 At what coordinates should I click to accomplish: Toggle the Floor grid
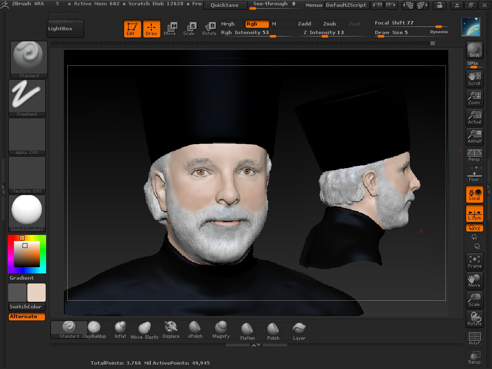[x=474, y=174]
